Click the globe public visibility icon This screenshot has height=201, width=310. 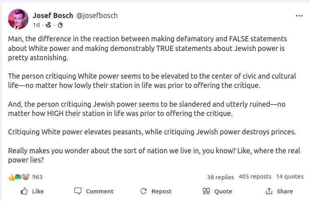click(49, 25)
